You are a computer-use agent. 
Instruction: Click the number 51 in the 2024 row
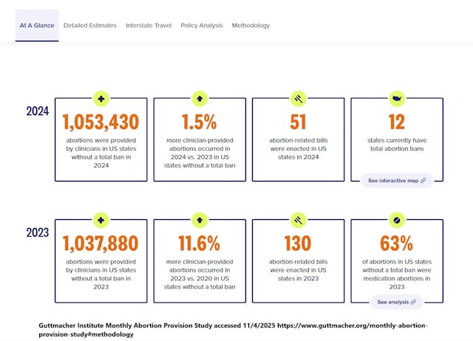click(x=298, y=122)
